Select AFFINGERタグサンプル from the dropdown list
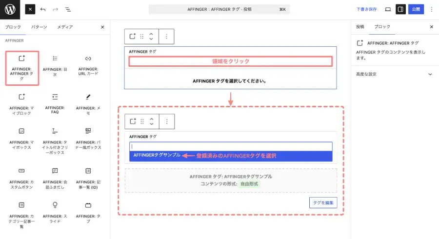 [x=231, y=156]
